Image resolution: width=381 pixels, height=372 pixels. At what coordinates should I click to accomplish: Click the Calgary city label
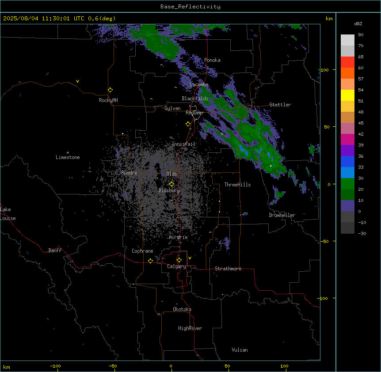pos(177,266)
